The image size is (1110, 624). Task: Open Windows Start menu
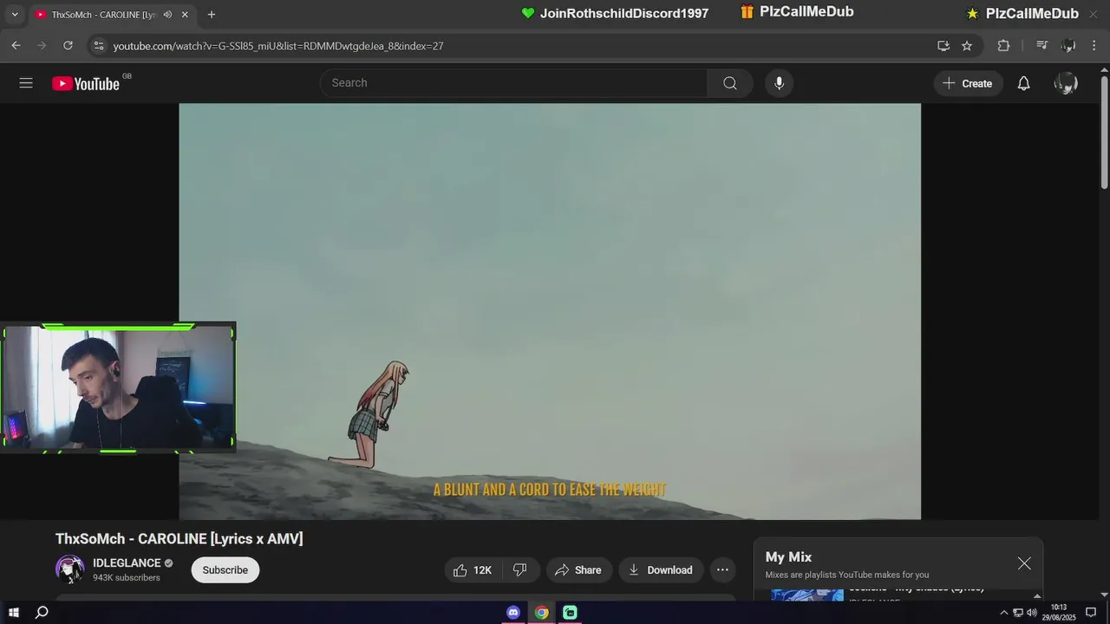coord(14,613)
